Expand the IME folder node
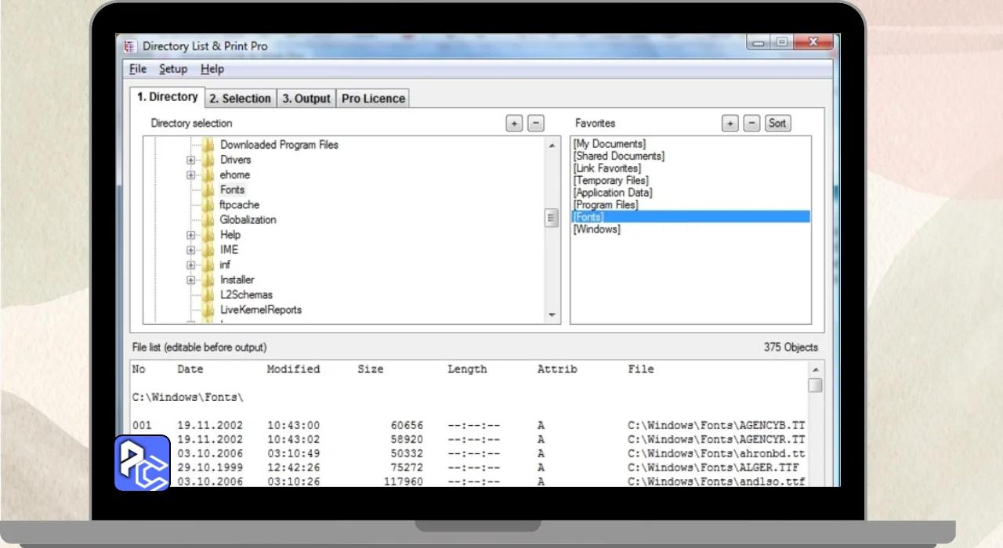This screenshot has height=548, width=1003. coord(190,250)
